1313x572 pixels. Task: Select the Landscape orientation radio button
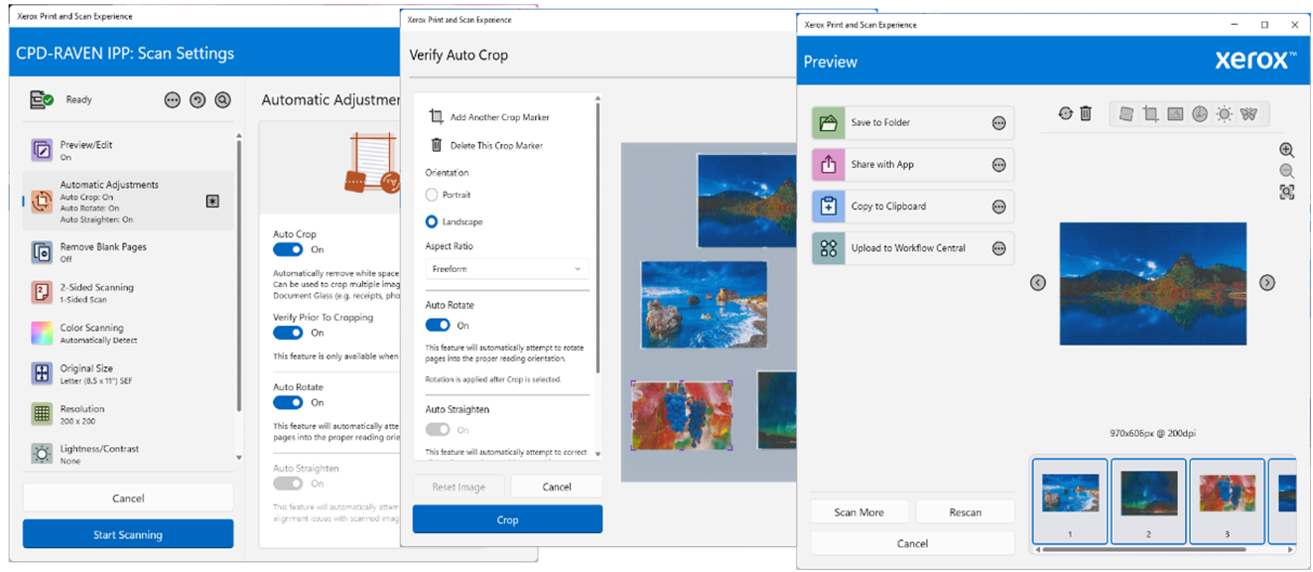432,221
